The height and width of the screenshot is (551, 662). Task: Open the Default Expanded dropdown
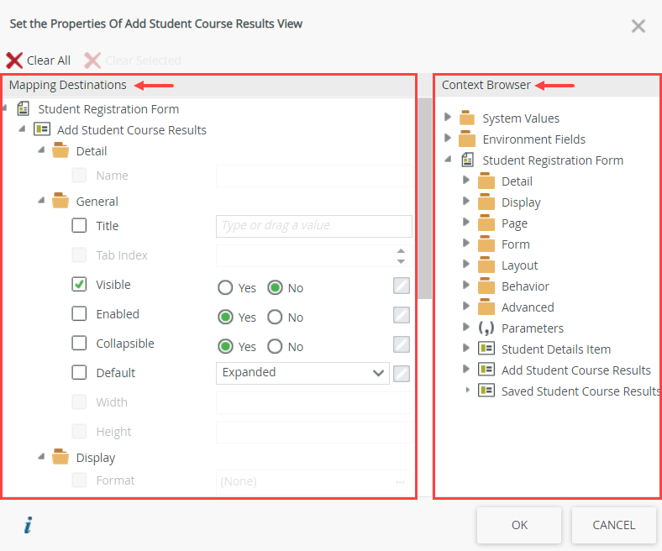(x=302, y=373)
